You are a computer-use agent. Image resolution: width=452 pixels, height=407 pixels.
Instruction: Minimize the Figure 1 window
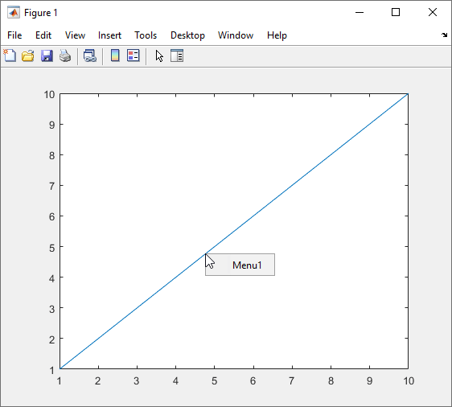(360, 12)
